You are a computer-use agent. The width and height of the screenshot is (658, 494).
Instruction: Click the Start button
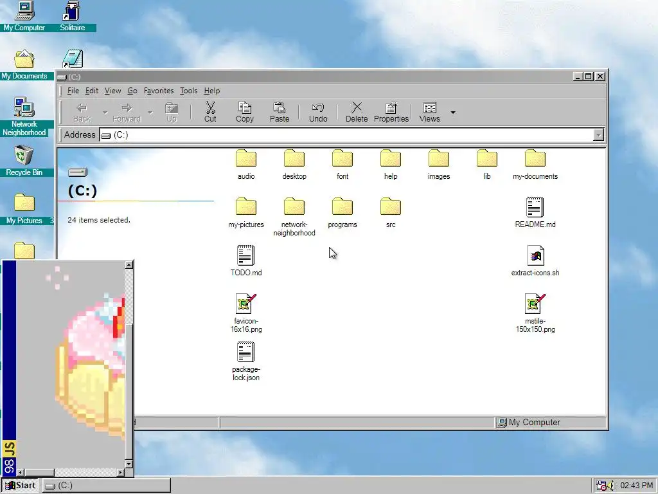click(21, 486)
